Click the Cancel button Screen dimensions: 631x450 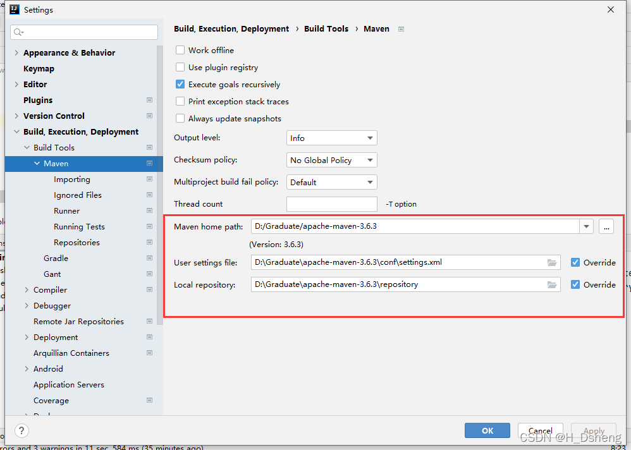coord(540,430)
